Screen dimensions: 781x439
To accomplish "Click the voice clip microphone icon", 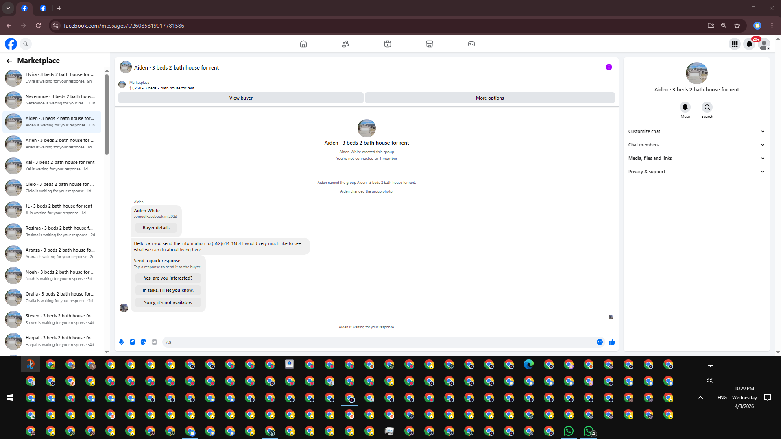I will (x=121, y=342).
